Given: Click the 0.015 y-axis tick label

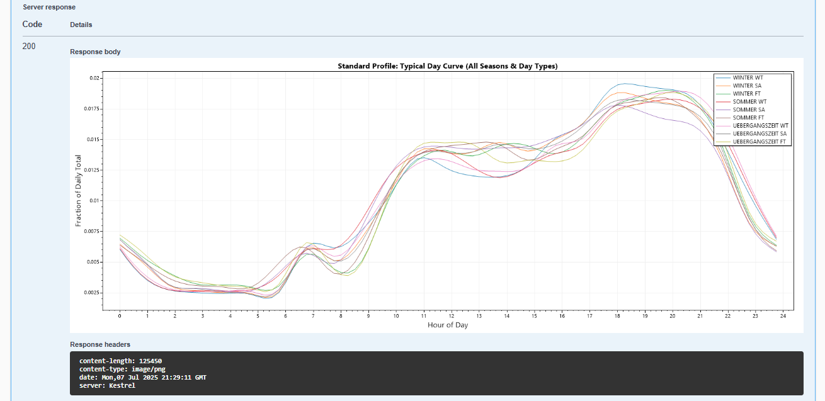Looking at the screenshot, I should (92, 139).
